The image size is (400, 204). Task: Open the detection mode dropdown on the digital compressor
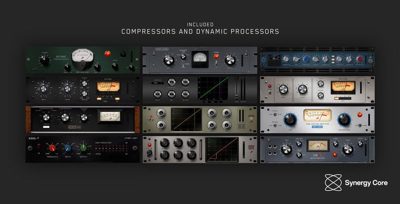[x=158, y=83]
